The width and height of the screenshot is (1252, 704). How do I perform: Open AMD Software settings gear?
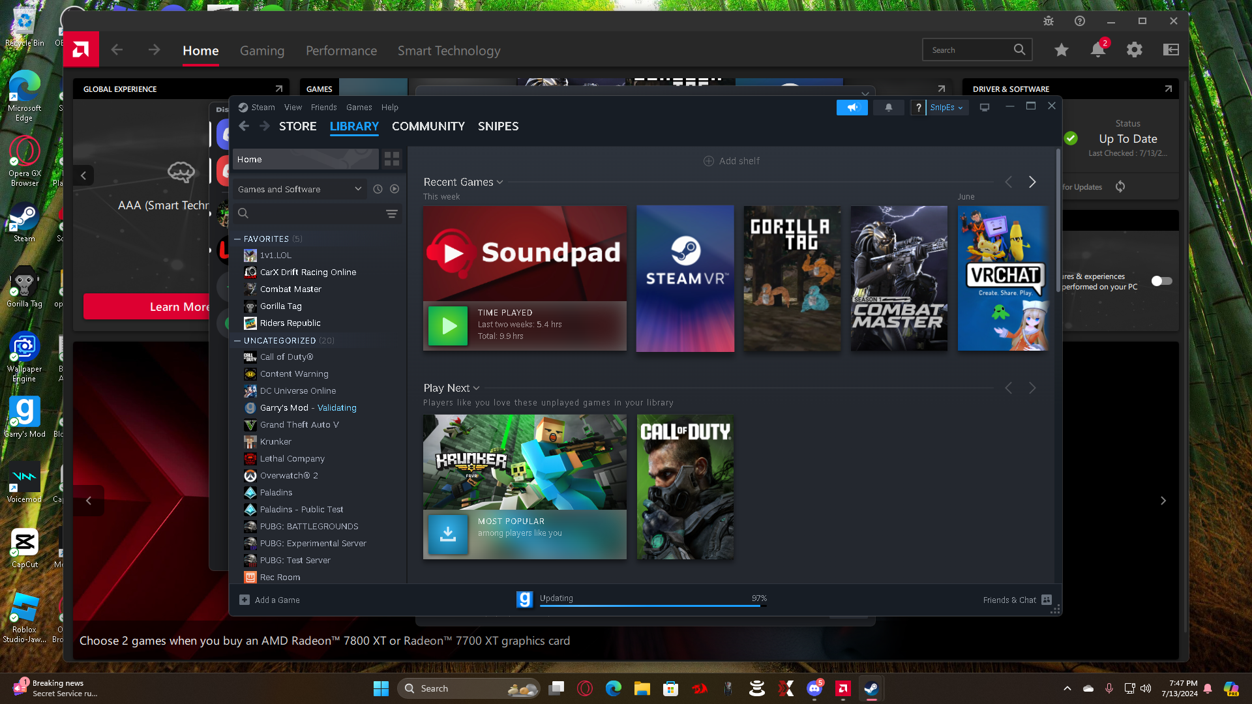1135,50
